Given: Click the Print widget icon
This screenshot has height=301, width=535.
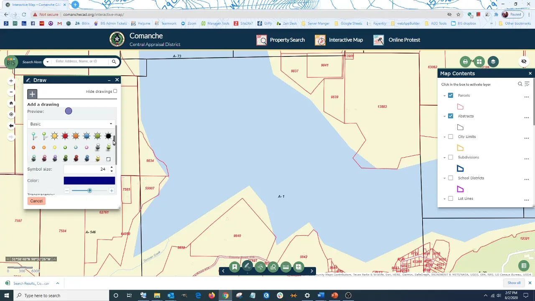Looking at the screenshot, I should [465, 61].
